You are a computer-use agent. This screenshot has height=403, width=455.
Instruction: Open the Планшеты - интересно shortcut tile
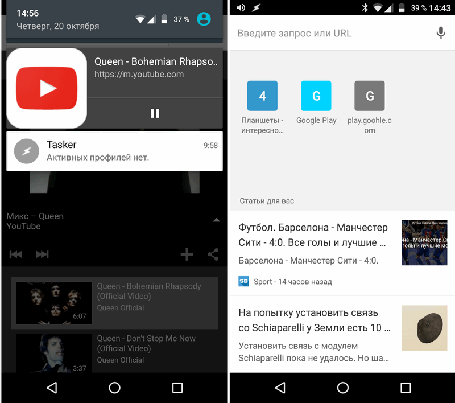point(262,96)
